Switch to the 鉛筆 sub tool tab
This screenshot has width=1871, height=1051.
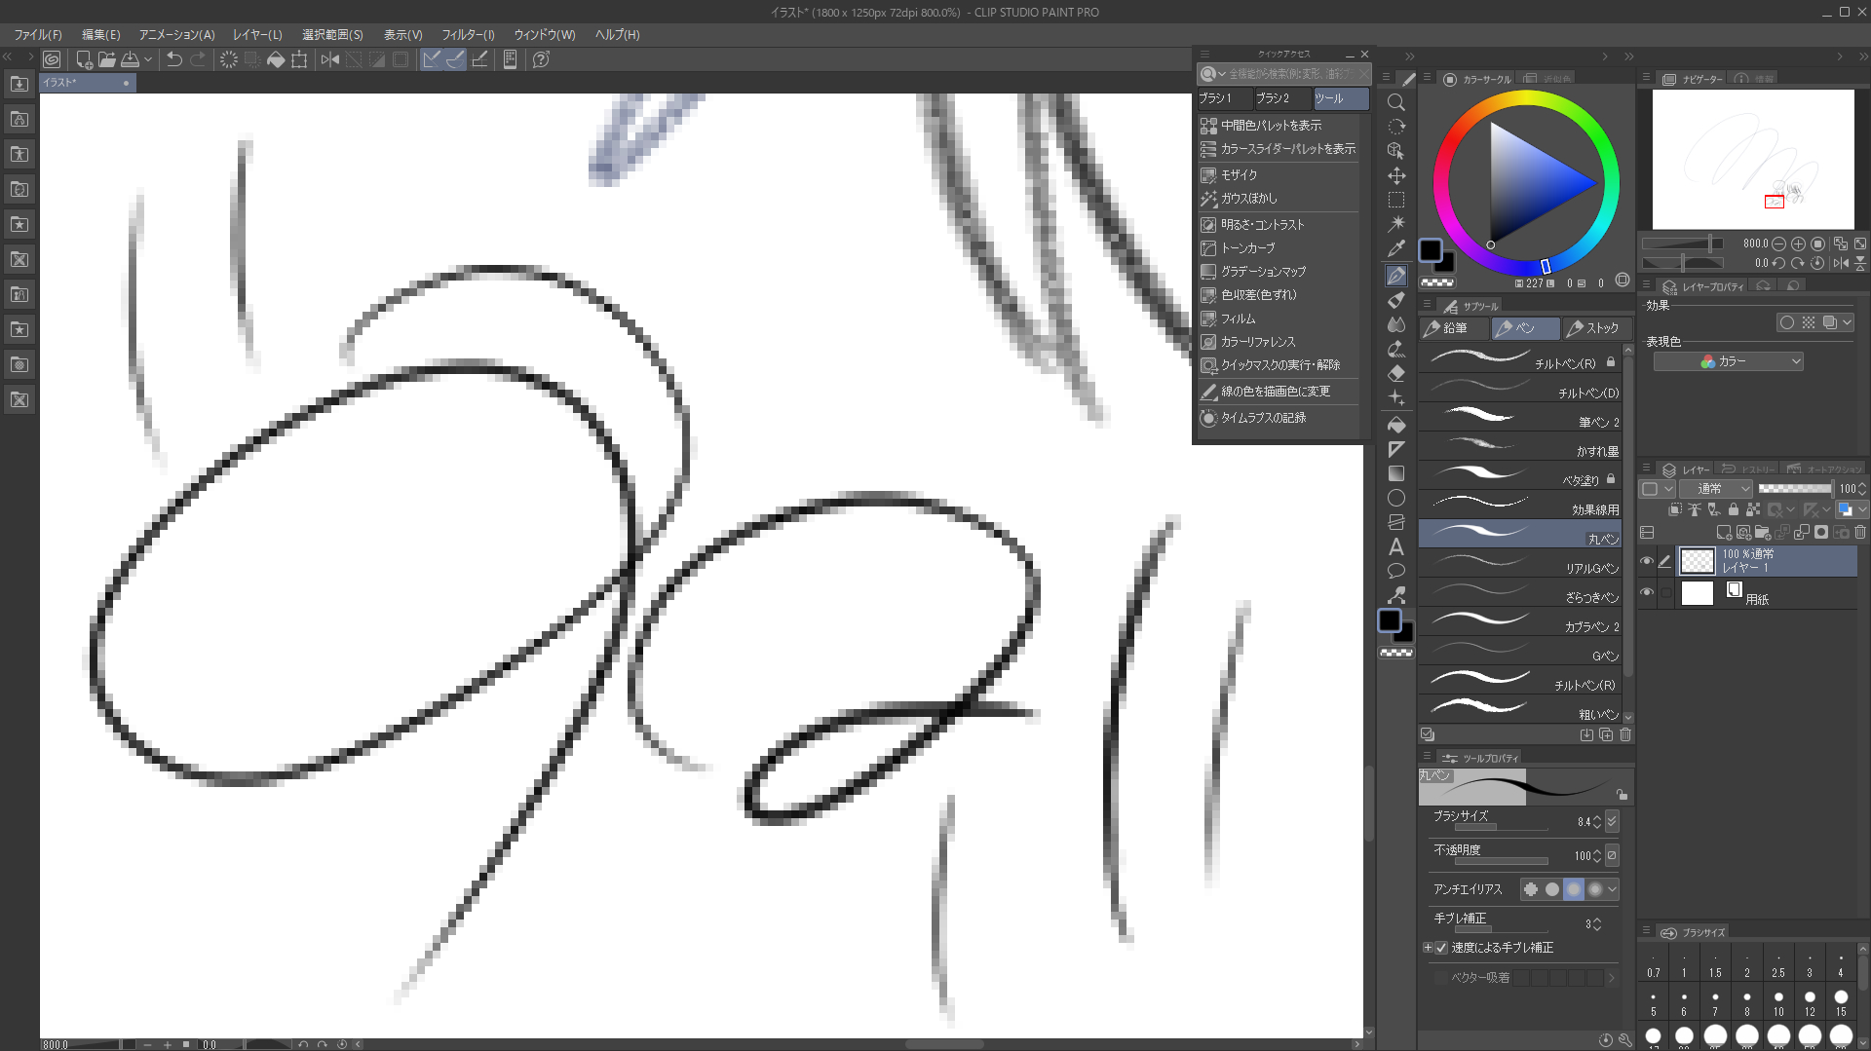click(1452, 328)
